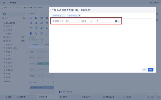Viewport: 161px width, 100px height.
Task: Open the arrow next to 添加公式(且)
Action: point(79,15)
